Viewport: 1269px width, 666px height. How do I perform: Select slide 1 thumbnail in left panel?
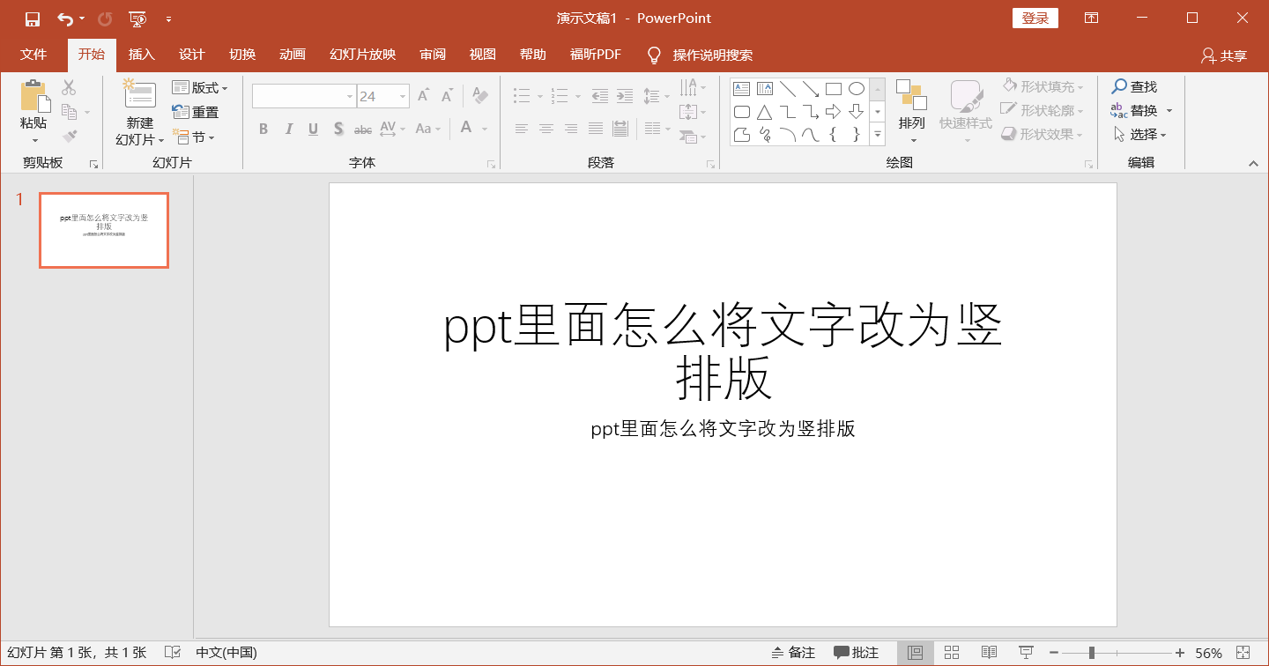click(x=103, y=230)
